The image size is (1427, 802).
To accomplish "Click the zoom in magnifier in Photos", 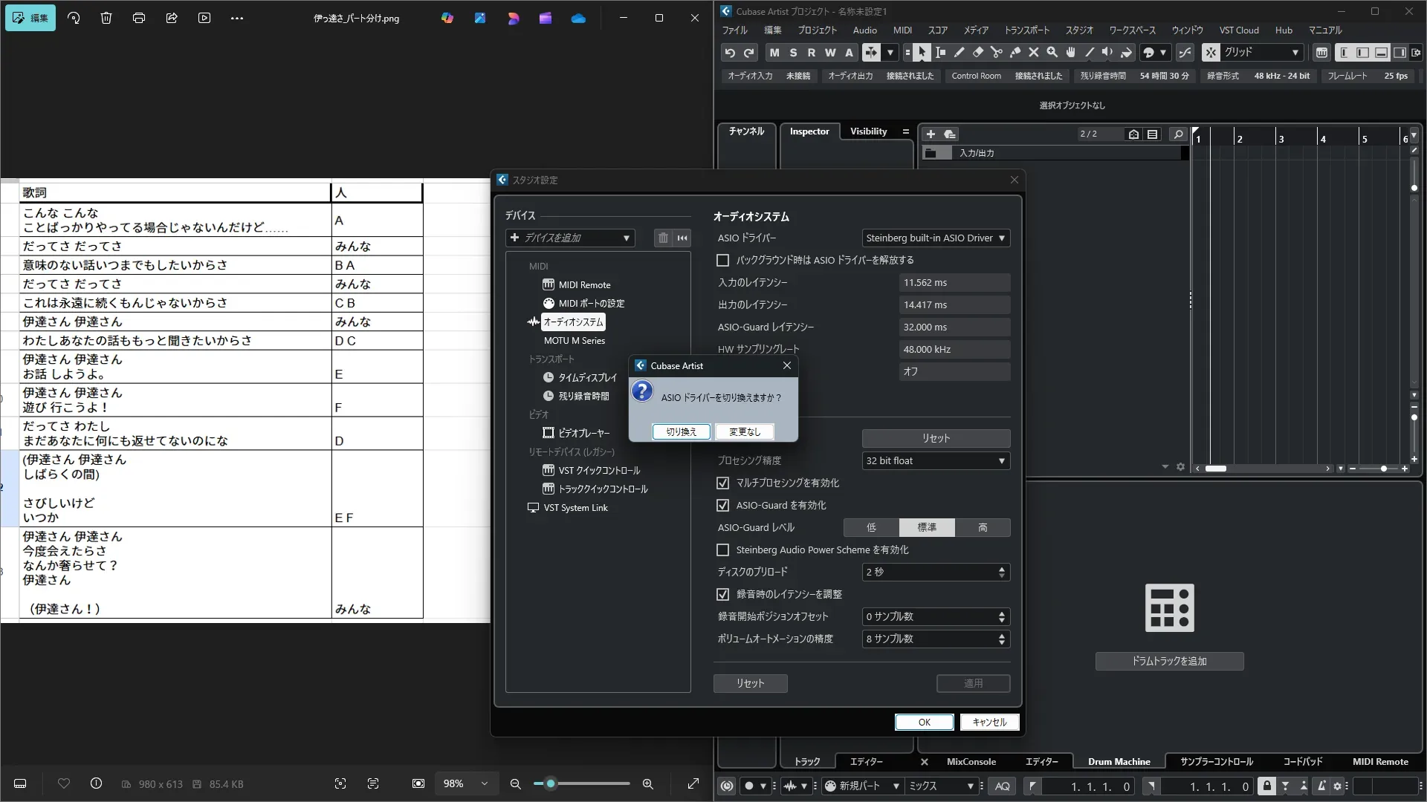I will [x=648, y=784].
